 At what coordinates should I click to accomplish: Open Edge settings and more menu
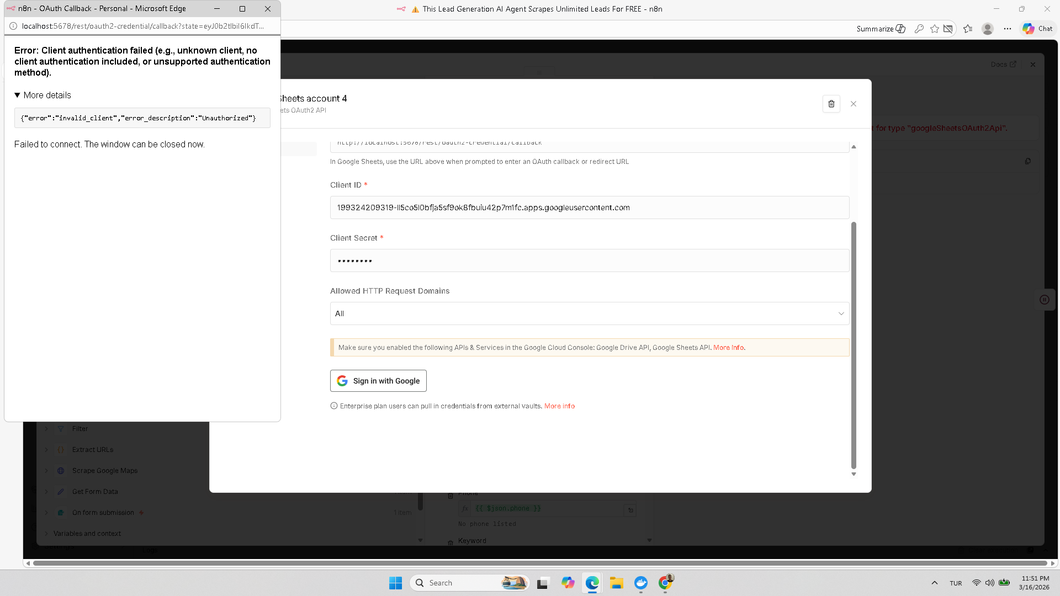tap(1008, 29)
